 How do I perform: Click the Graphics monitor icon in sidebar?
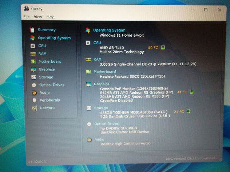click(33, 69)
